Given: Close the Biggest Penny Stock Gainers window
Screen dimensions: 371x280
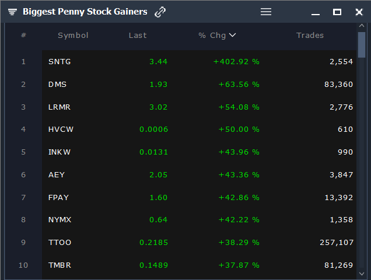Looking at the screenshot, I should (359, 12).
